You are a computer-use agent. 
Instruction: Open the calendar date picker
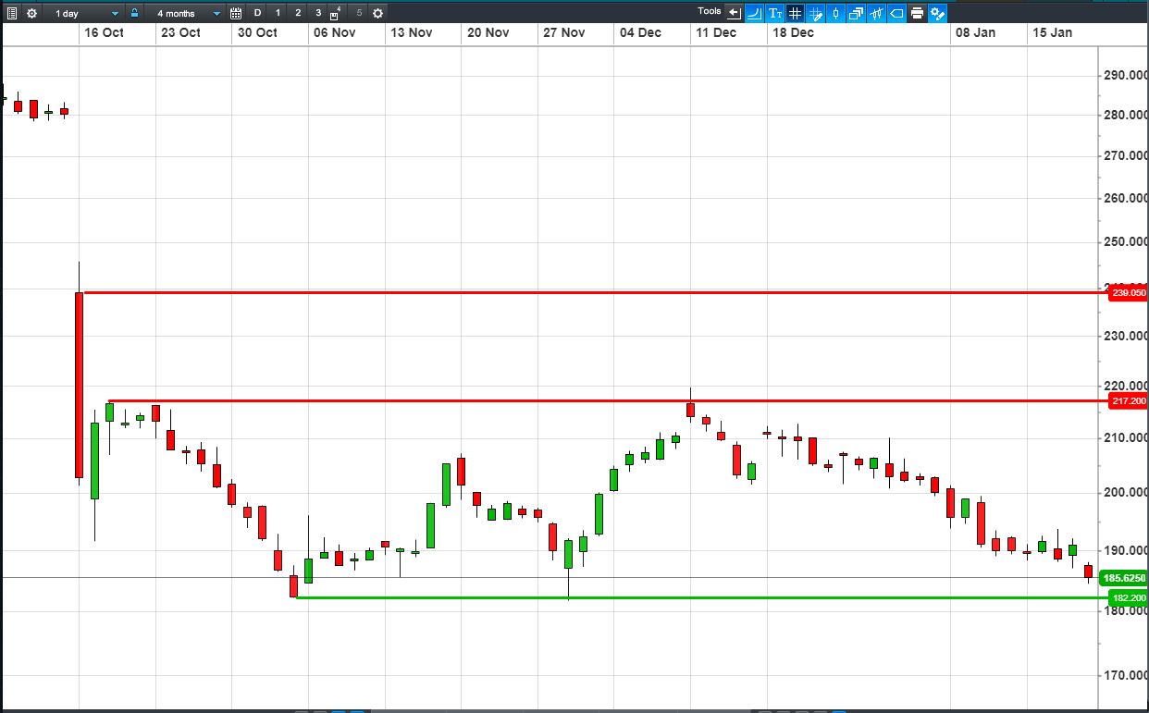pos(236,13)
